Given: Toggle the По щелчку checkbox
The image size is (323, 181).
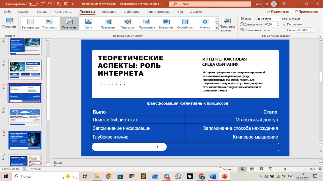Looking at the screenshot, I should pyautogui.click(x=284, y=24).
